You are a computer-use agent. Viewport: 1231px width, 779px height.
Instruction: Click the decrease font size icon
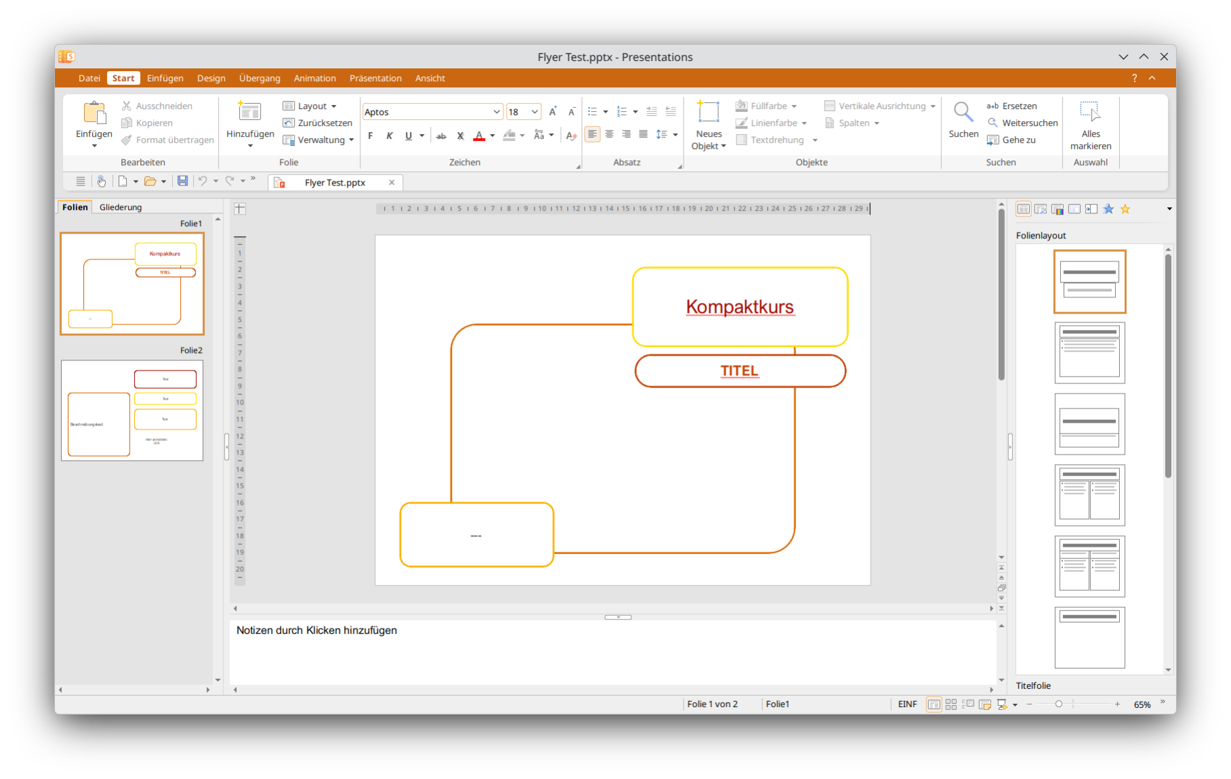point(572,112)
